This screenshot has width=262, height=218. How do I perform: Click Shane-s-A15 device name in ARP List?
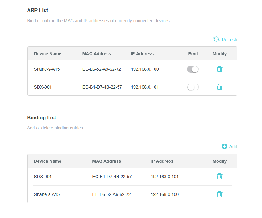pyautogui.click(x=47, y=69)
